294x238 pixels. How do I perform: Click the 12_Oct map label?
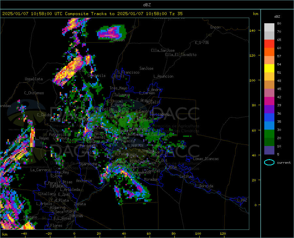[161, 160]
